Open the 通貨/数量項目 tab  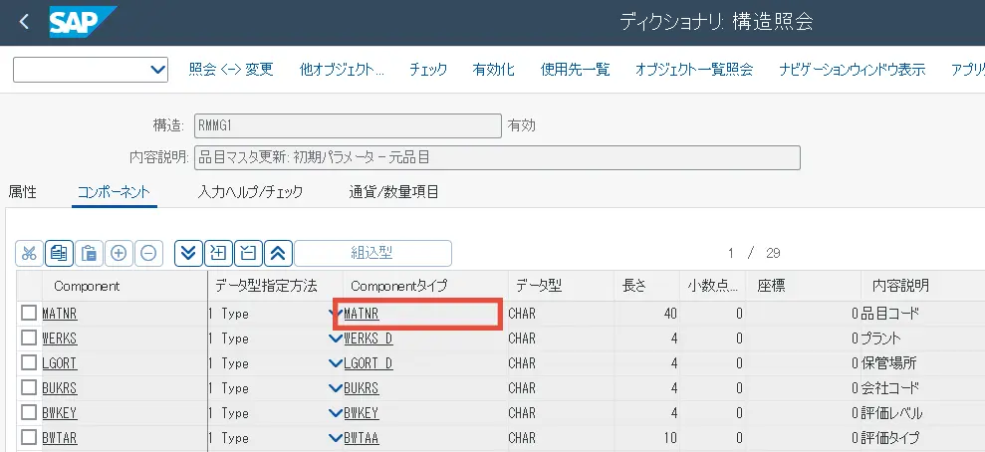393,192
